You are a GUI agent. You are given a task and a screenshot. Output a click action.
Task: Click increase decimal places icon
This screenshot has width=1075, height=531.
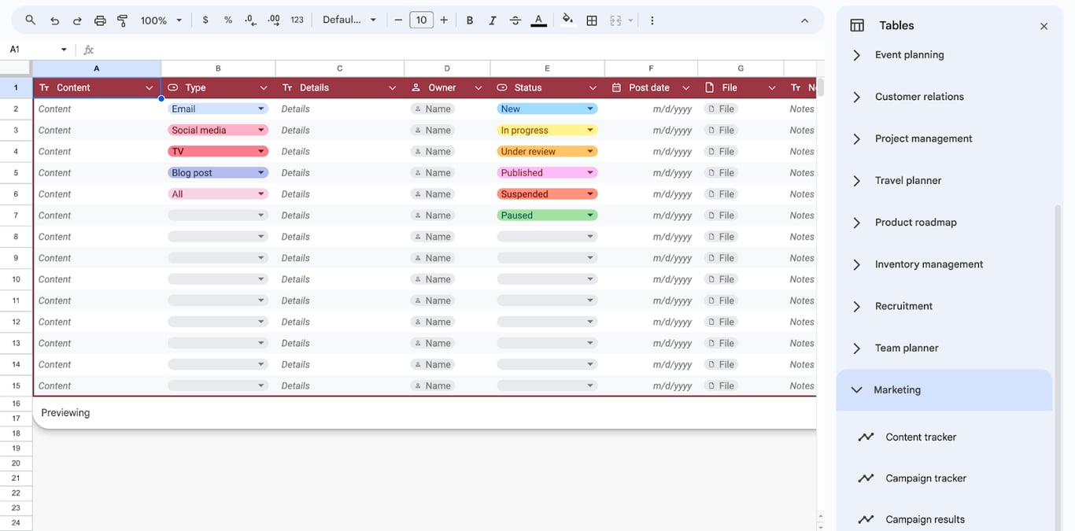click(274, 20)
